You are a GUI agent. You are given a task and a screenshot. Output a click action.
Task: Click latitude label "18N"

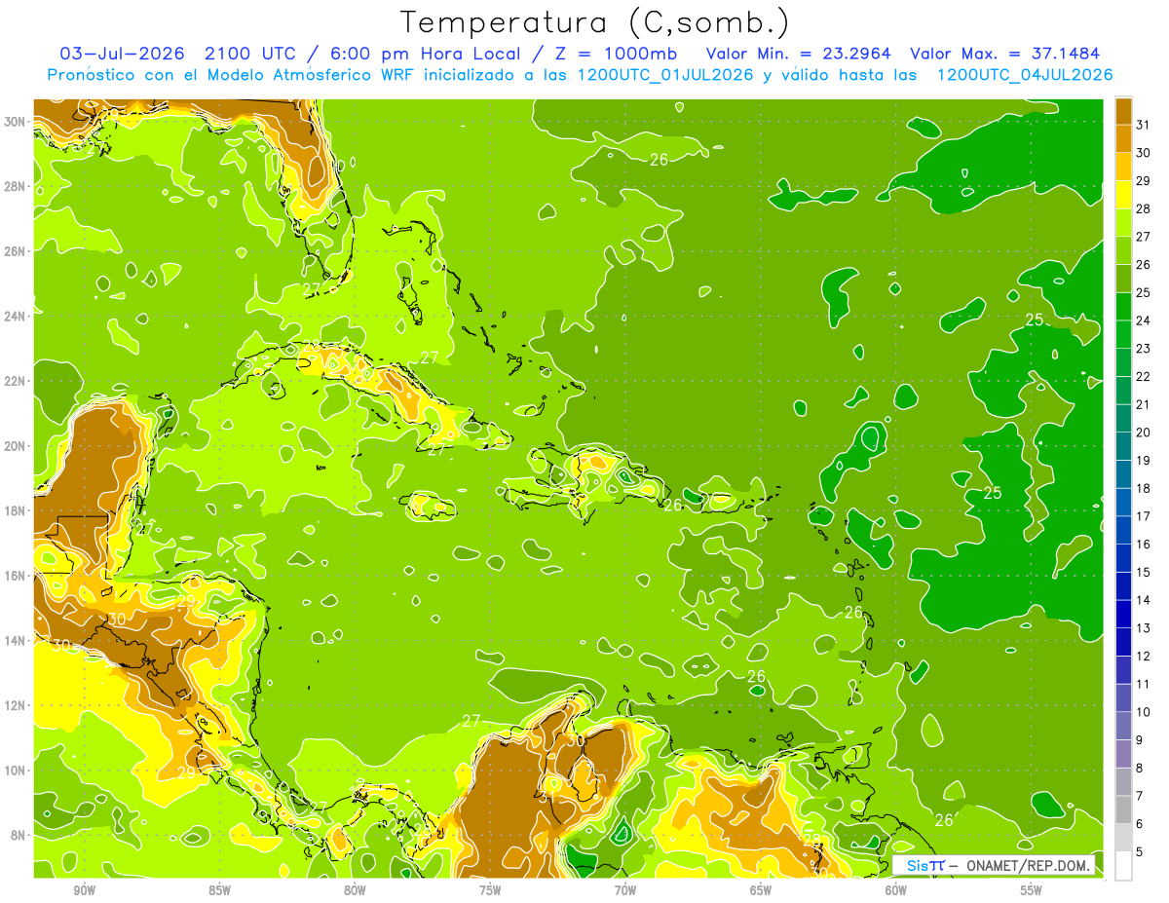[16, 510]
